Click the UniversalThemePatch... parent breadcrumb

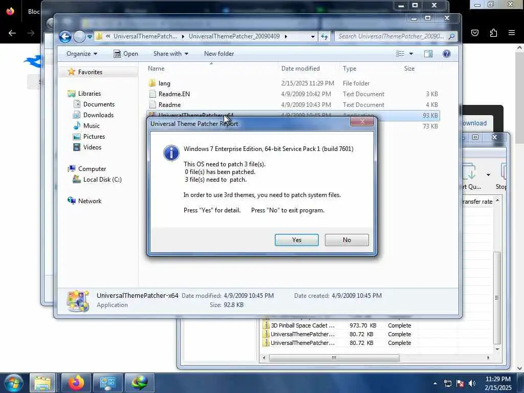pyautogui.click(x=145, y=36)
